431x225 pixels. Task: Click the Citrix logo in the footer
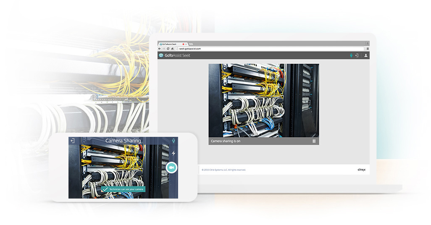coord(361,170)
